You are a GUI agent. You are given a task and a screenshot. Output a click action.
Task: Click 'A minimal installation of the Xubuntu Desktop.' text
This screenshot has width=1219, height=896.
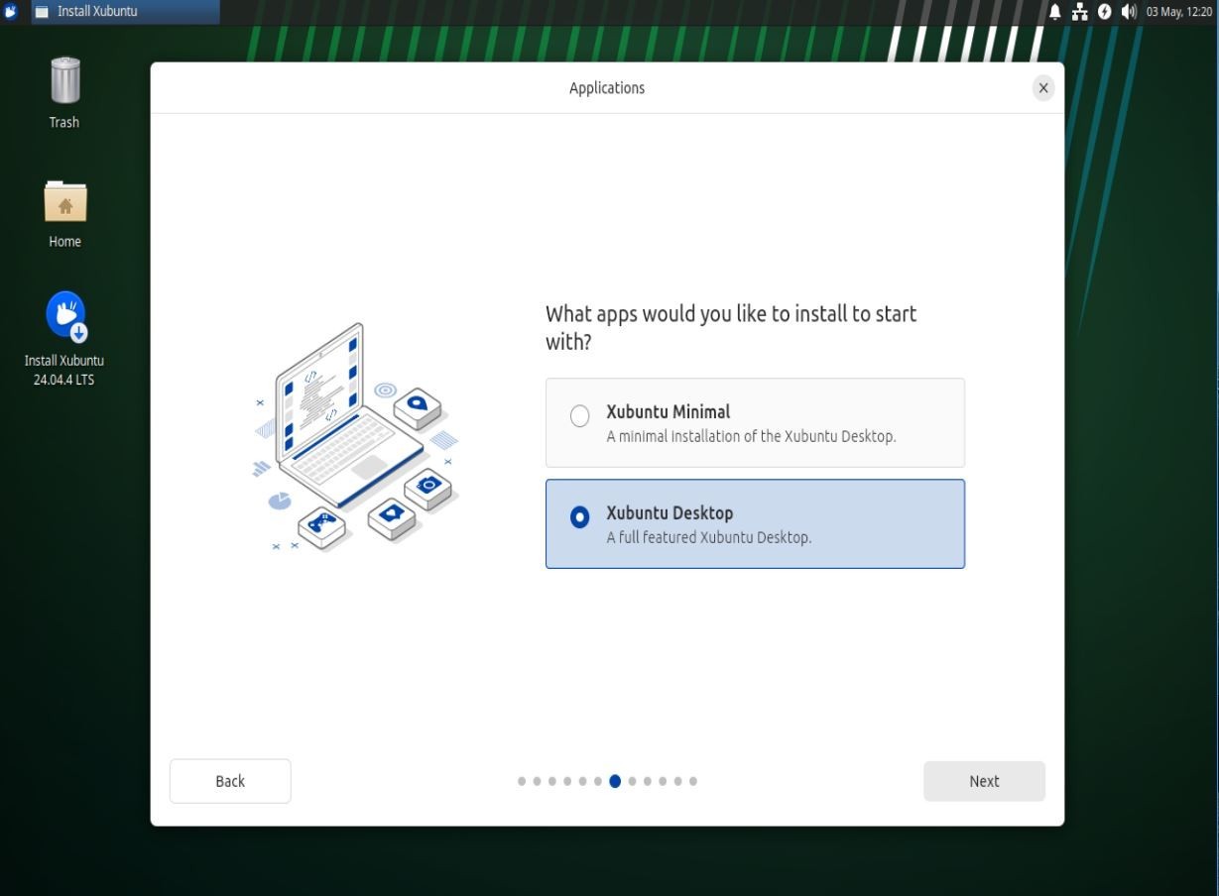[751, 436]
